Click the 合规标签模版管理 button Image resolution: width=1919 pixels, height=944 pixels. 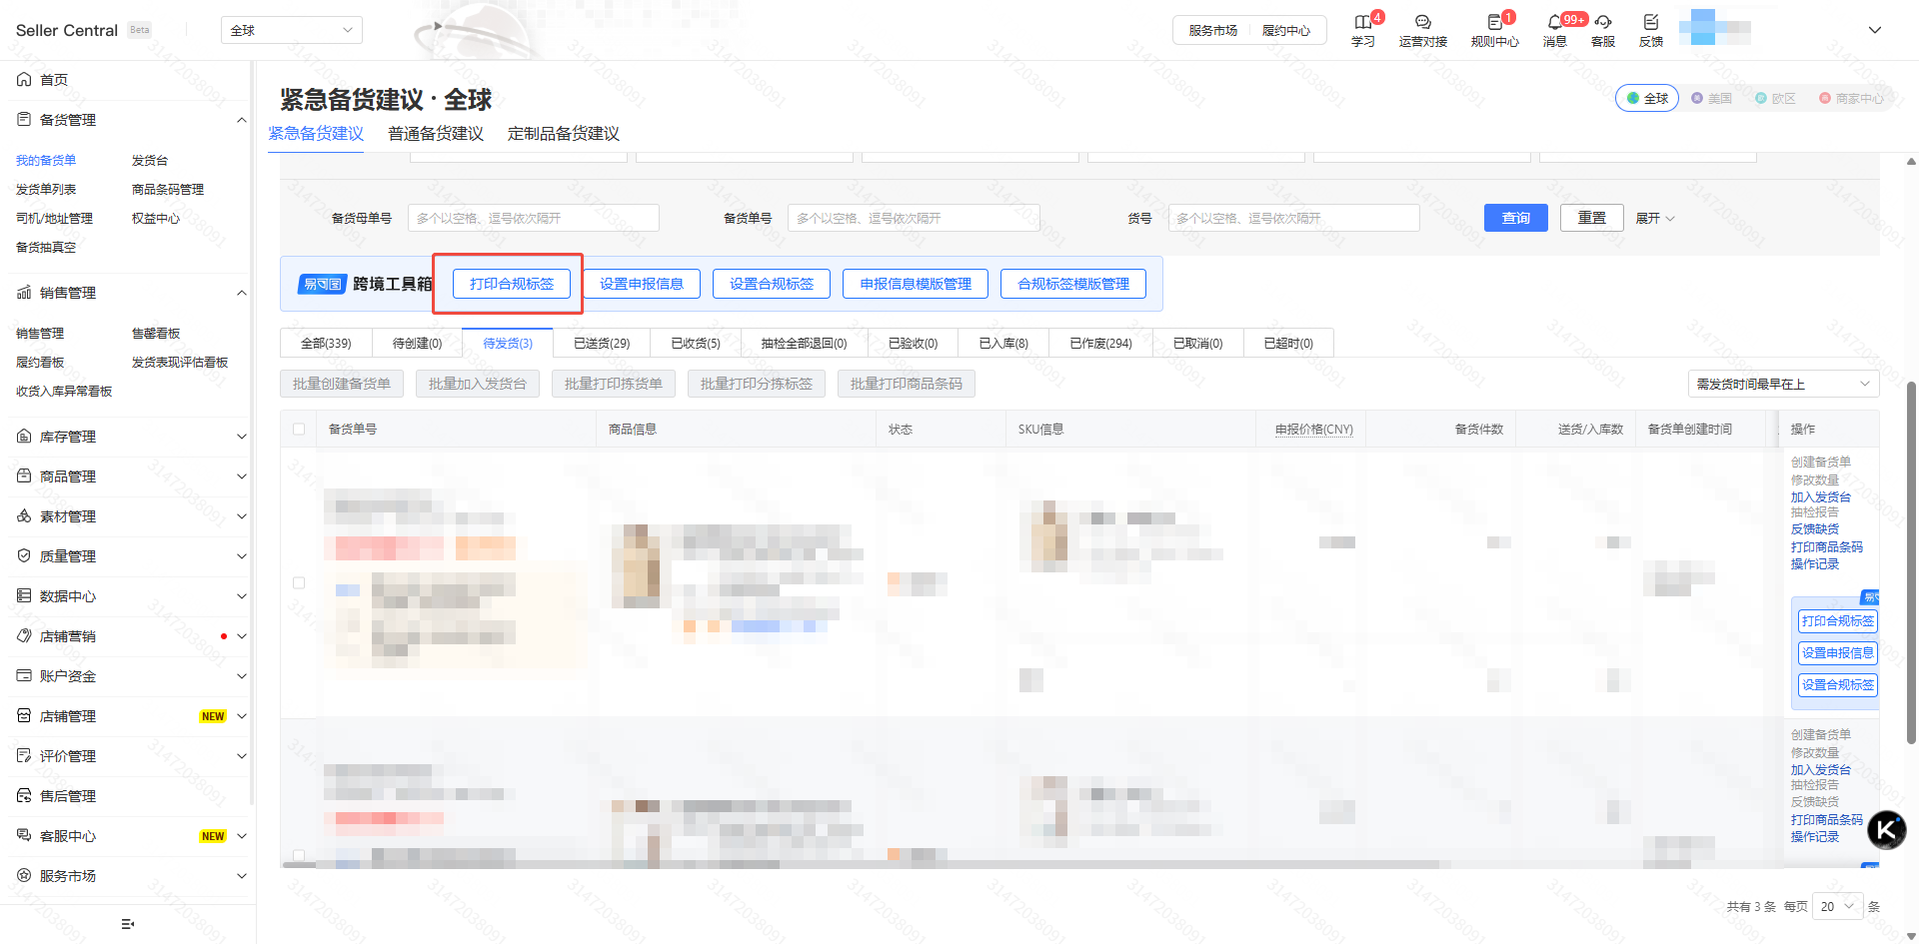coord(1073,284)
